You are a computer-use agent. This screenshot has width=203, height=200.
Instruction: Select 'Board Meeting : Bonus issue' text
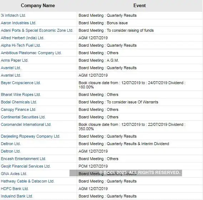pyautogui.click(x=103, y=23)
